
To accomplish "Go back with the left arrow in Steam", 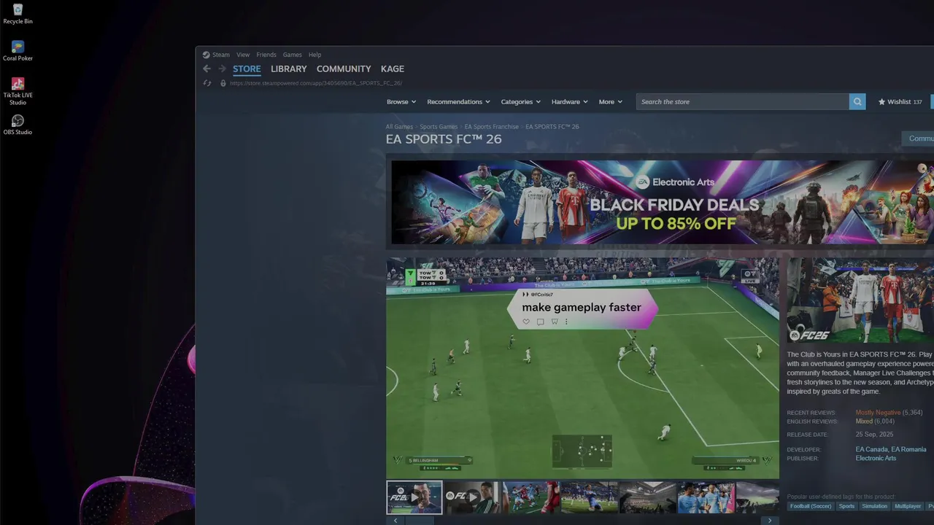I will [207, 69].
